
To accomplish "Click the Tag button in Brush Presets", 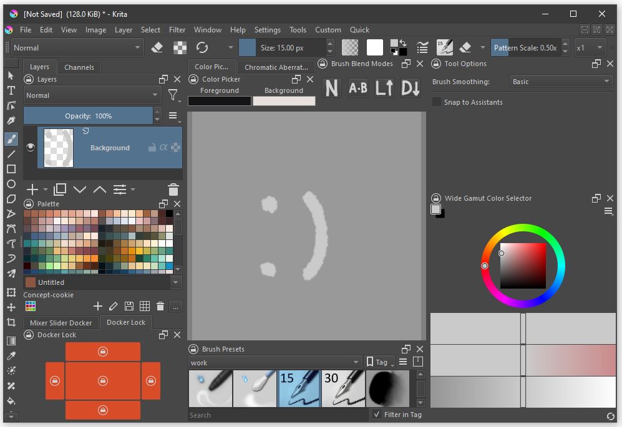I will [x=378, y=362].
